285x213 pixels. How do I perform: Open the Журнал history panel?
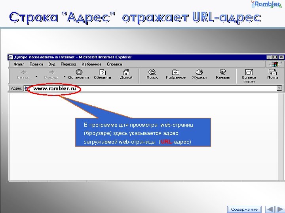click(199, 75)
